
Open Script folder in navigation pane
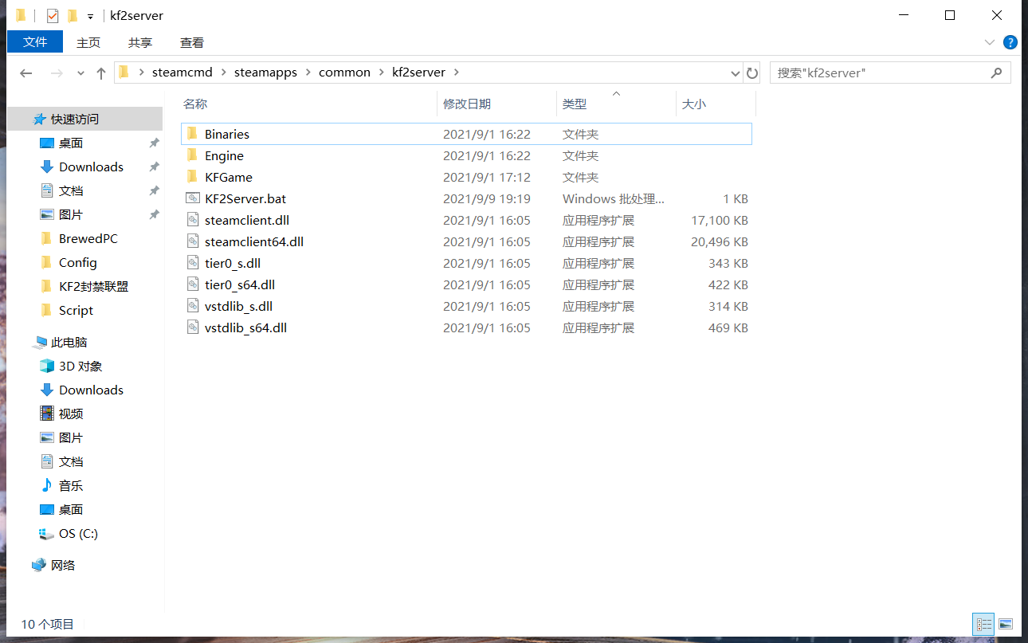click(x=76, y=310)
